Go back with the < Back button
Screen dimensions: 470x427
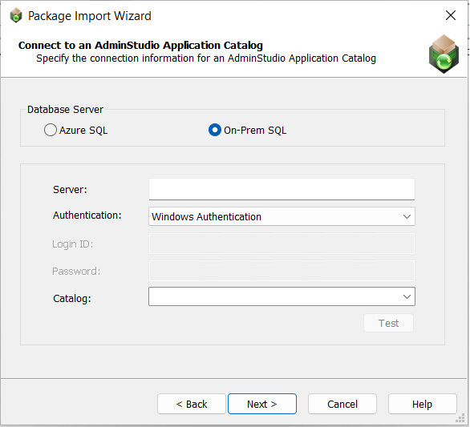coord(192,404)
